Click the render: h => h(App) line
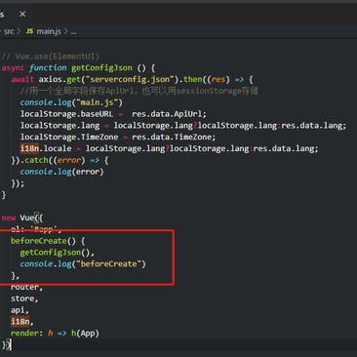Screen dimensions: 357x357 point(55,334)
